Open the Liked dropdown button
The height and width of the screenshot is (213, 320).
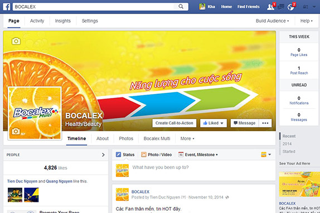coord(214,123)
